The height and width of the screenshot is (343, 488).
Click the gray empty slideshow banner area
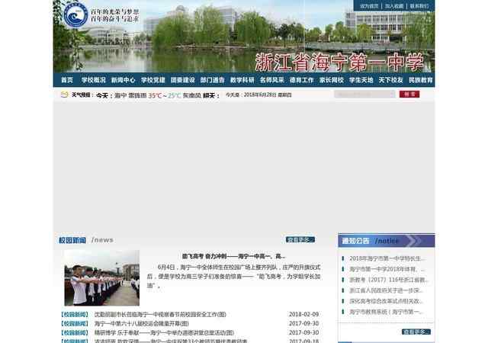[244, 166]
